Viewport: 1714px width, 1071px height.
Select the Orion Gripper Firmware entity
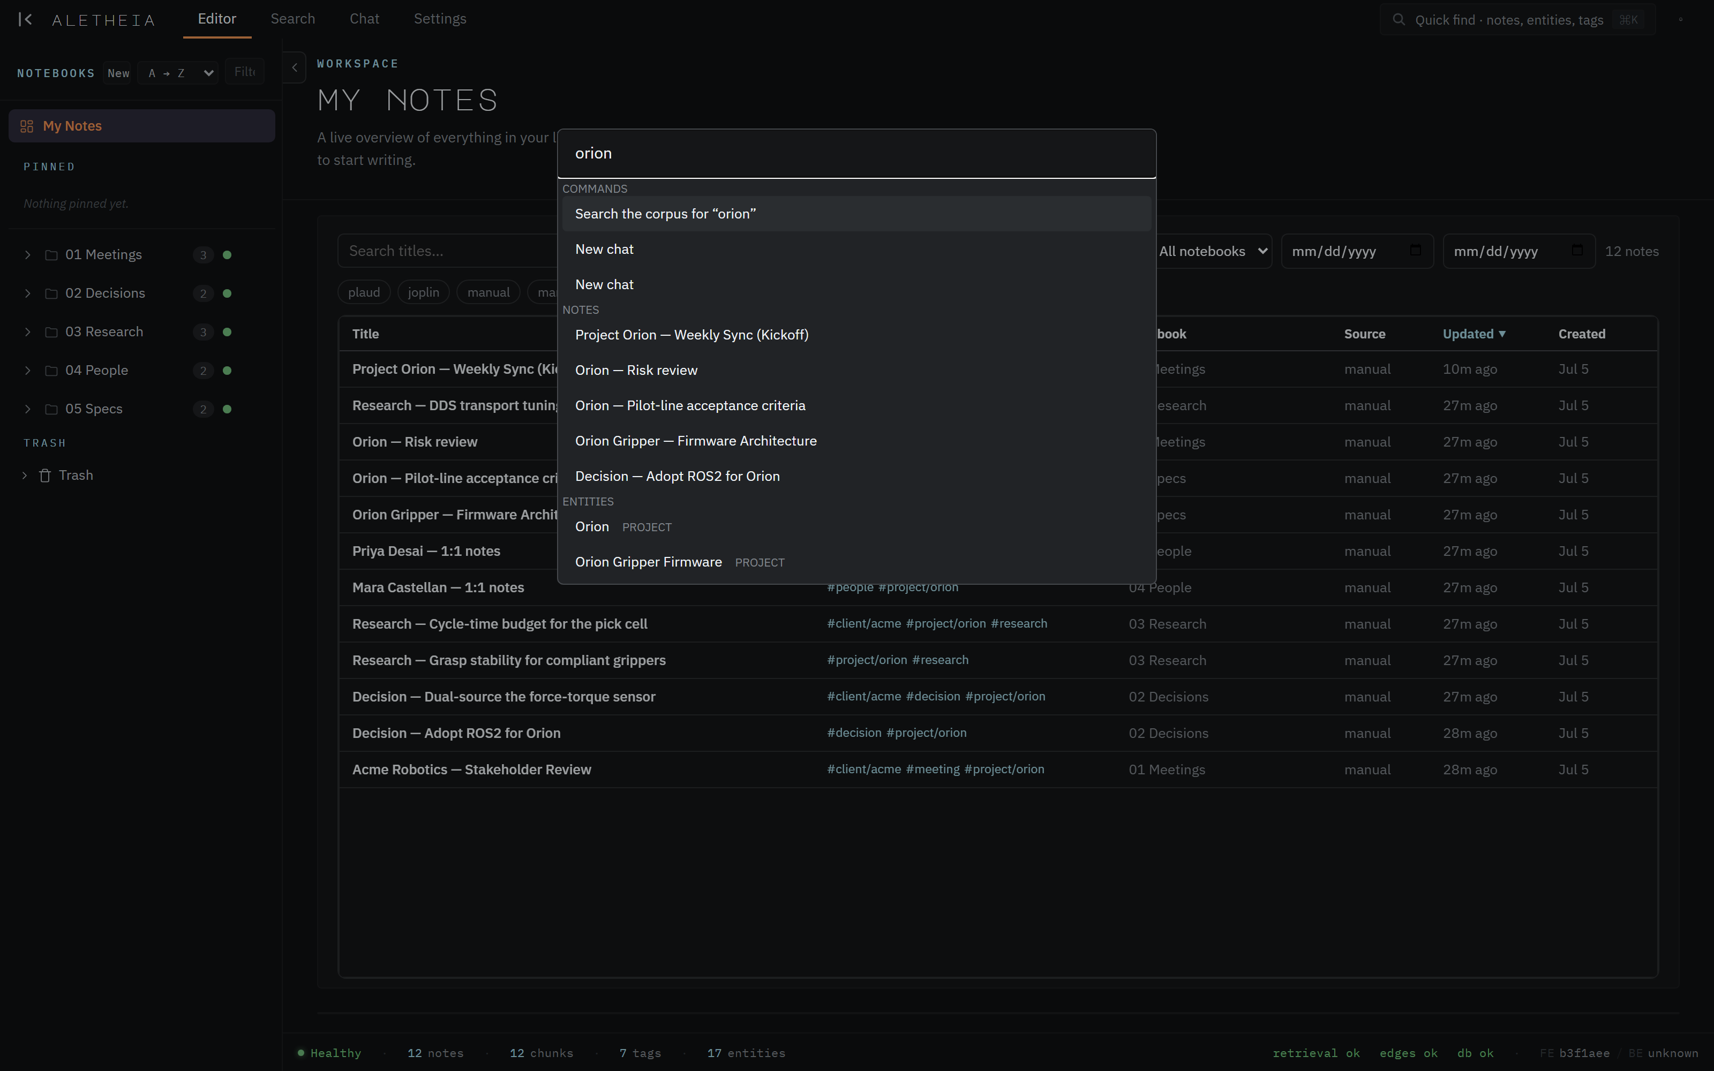tap(856, 562)
